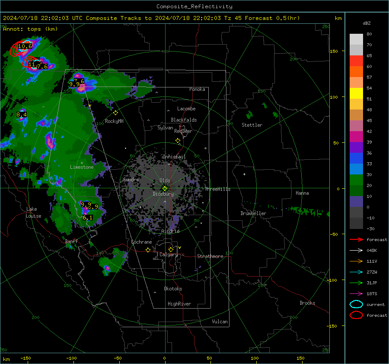Click the -150 tick on horizontal axis
Screen dimensions: 389x364
(26, 358)
